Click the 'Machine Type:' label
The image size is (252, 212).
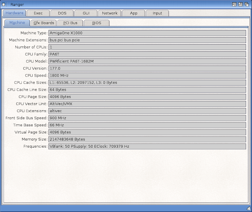[34, 33]
